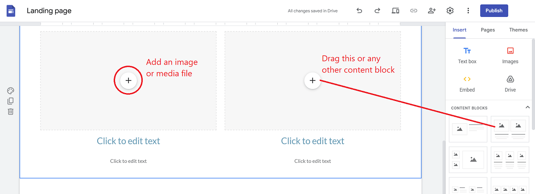Insert an Embed element

[x=467, y=83]
